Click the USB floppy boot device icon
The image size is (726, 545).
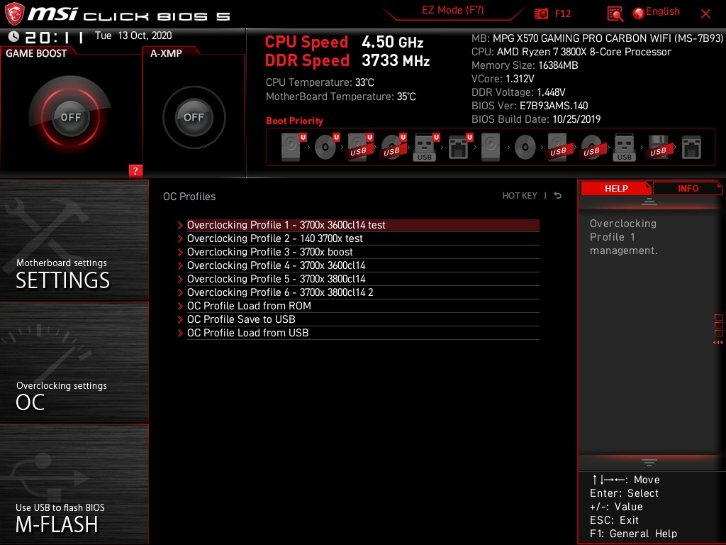click(x=658, y=148)
